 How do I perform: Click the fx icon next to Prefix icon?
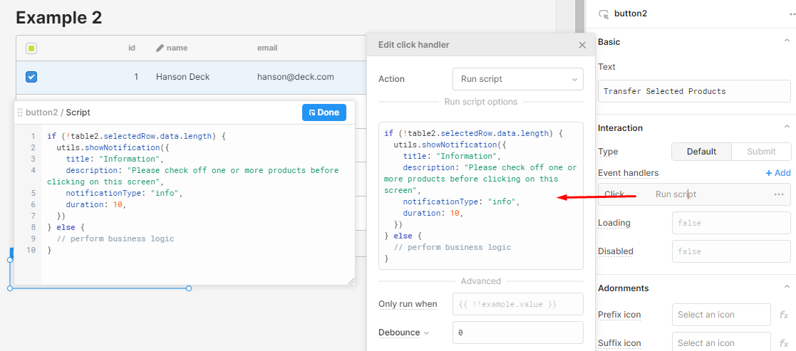click(783, 315)
